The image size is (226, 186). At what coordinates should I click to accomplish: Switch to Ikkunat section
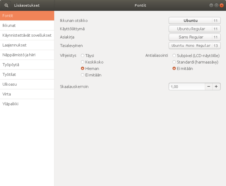(x=27, y=25)
